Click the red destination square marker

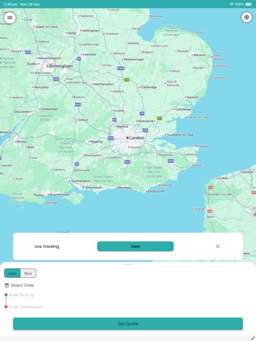6,307
